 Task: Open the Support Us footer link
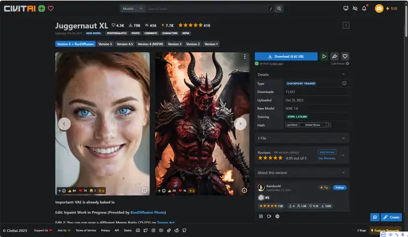[x=43, y=231]
